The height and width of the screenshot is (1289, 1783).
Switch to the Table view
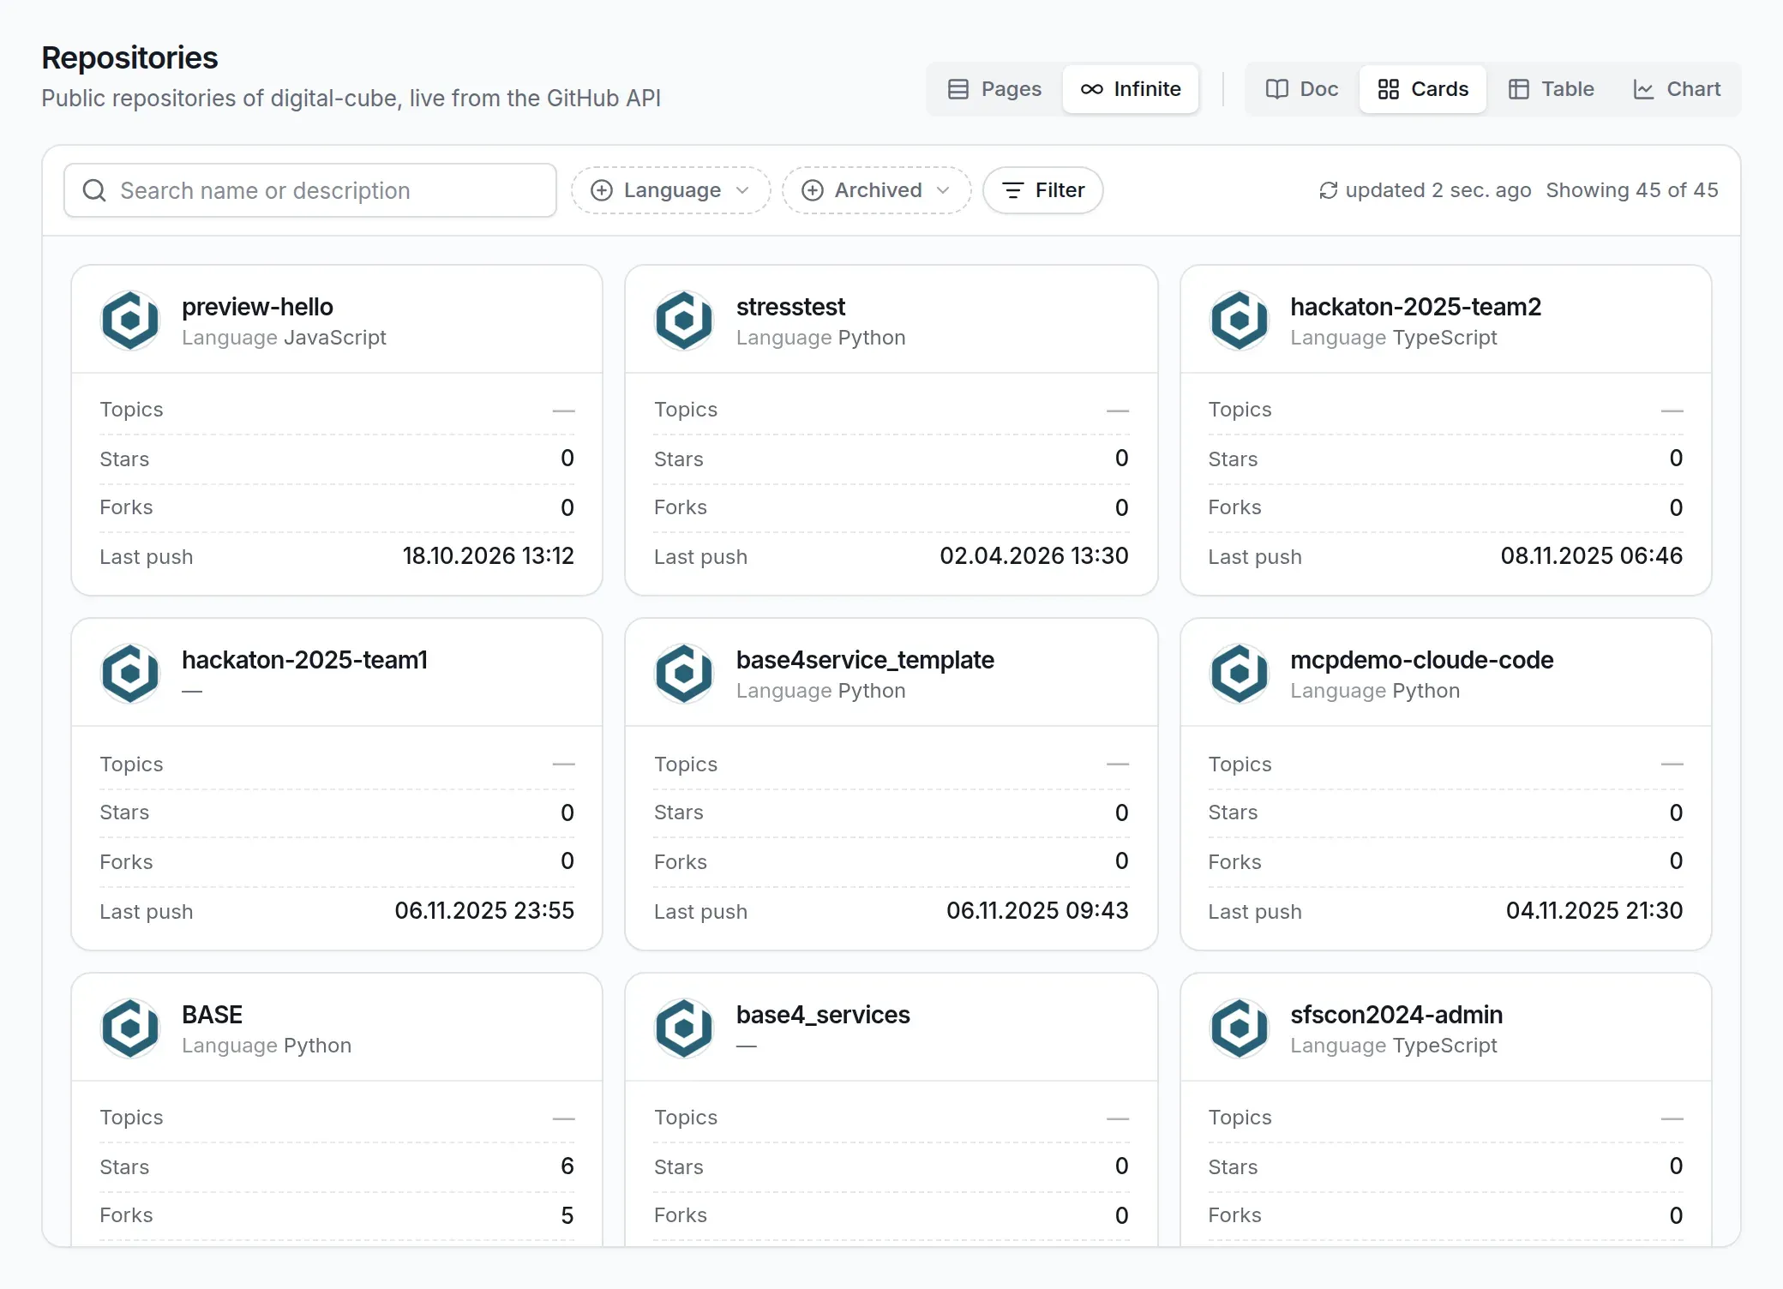pos(1551,89)
